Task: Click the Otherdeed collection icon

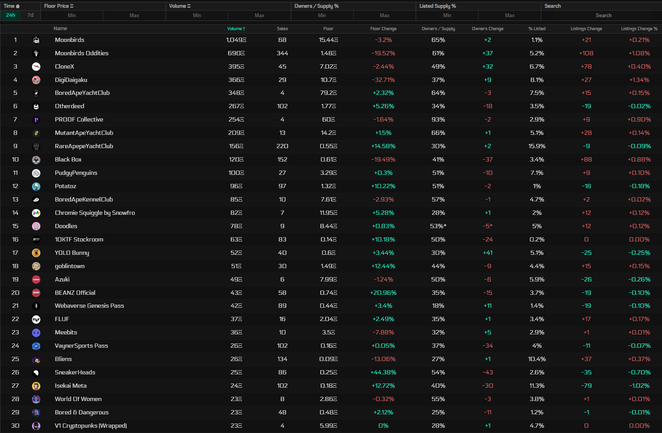Action: coord(36,106)
